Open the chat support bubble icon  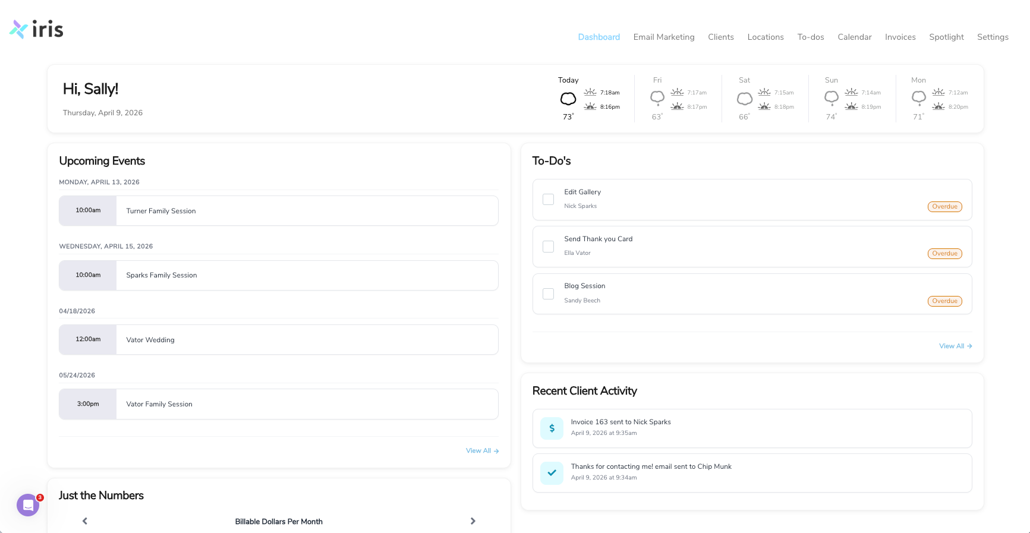point(28,505)
